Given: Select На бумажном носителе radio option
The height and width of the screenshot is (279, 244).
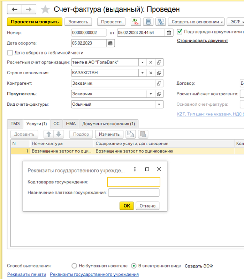Looking at the screenshot, I should (x=74, y=266).
